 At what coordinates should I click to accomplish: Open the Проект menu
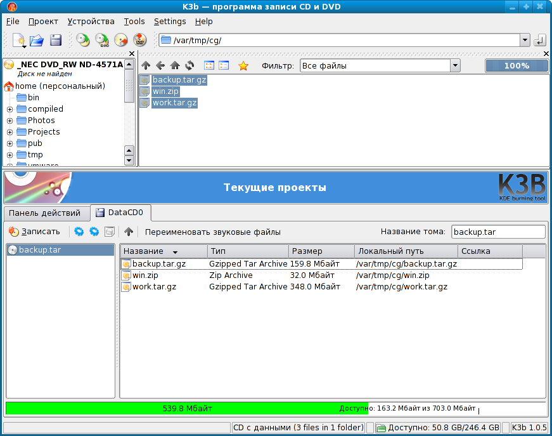pyautogui.click(x=43, y=22)
